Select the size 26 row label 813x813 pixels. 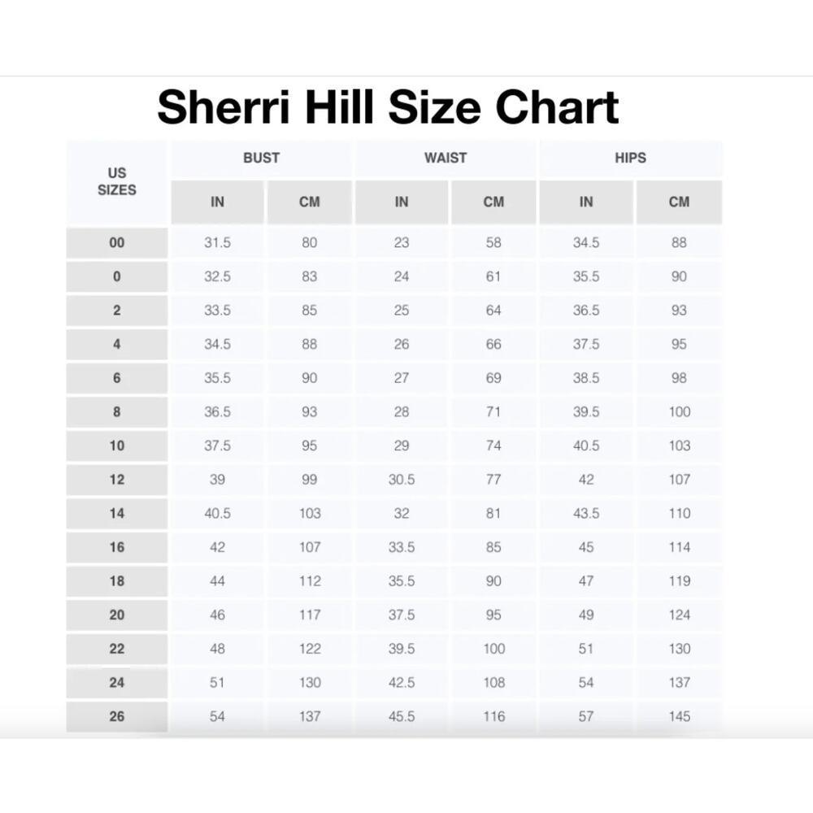tap(116, 716)
